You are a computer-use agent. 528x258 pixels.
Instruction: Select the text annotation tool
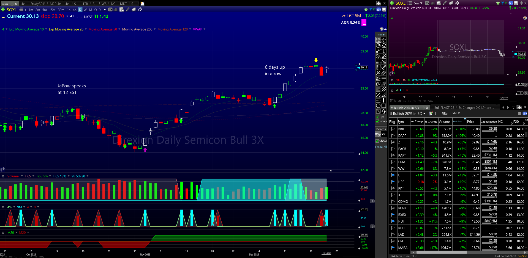(384, 51)
